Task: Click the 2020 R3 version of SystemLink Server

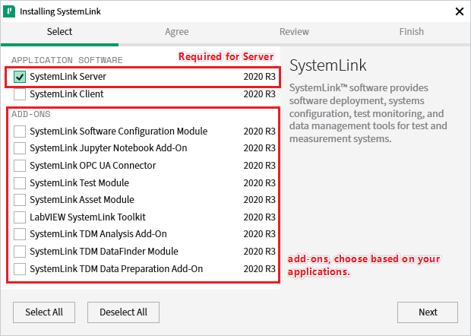Action: click(260, 77)
